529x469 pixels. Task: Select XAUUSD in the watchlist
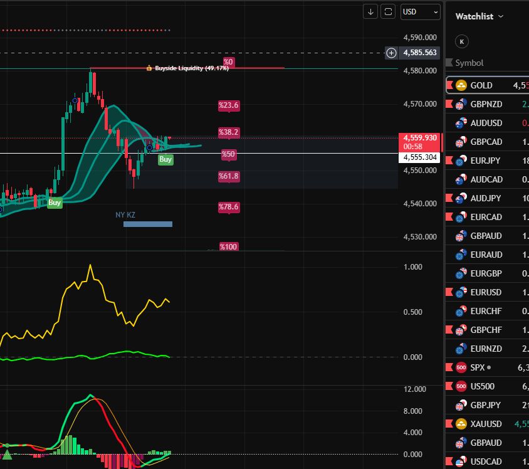[x=486, y=424]
